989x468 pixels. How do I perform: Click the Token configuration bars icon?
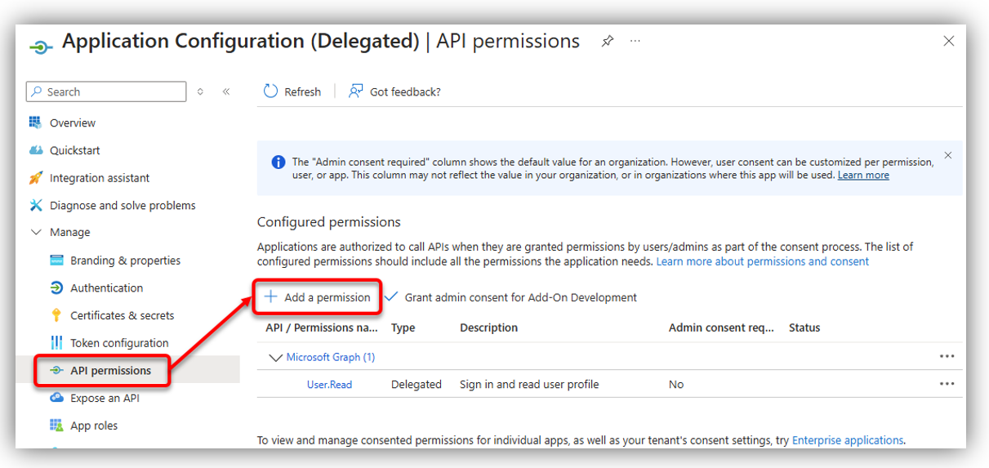[x=56, y=343]
